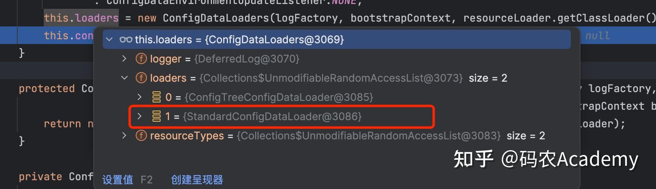This screenshot has width=656, height=189.
Task: Select the DeferredLog@3070 logger value
Action: point(247,59)
